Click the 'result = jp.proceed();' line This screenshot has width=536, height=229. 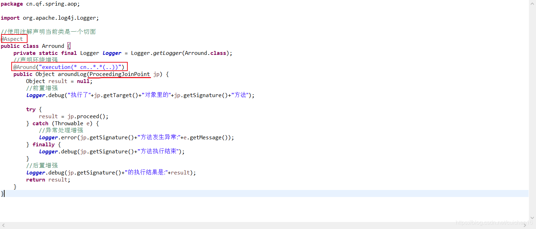(74, 116)
